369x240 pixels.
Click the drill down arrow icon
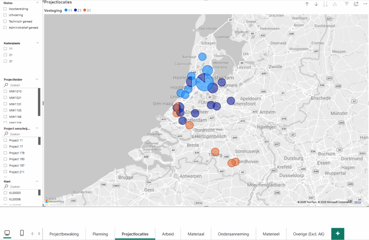pos(316,4)
